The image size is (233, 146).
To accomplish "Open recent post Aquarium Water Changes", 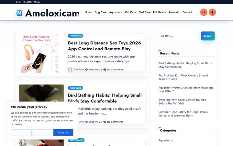I will (186, 90).
